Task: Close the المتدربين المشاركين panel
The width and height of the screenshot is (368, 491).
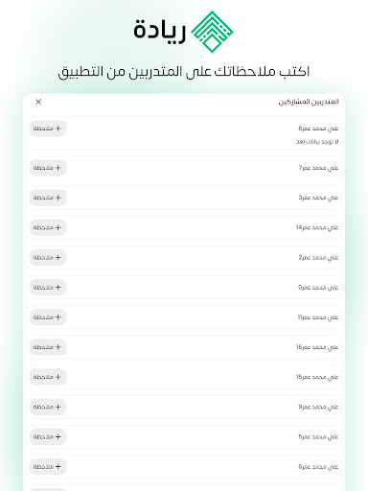Action: pyautogui.click(x=38, y=102)
